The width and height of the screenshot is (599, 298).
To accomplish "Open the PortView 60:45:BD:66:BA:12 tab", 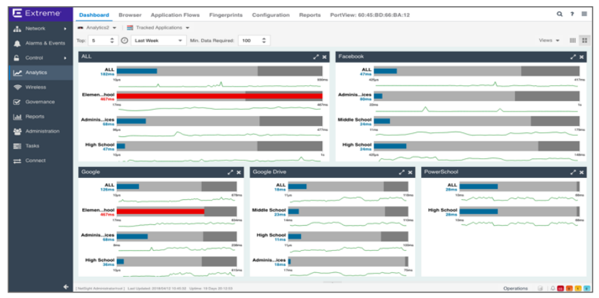I will click(x=370, y=15).
